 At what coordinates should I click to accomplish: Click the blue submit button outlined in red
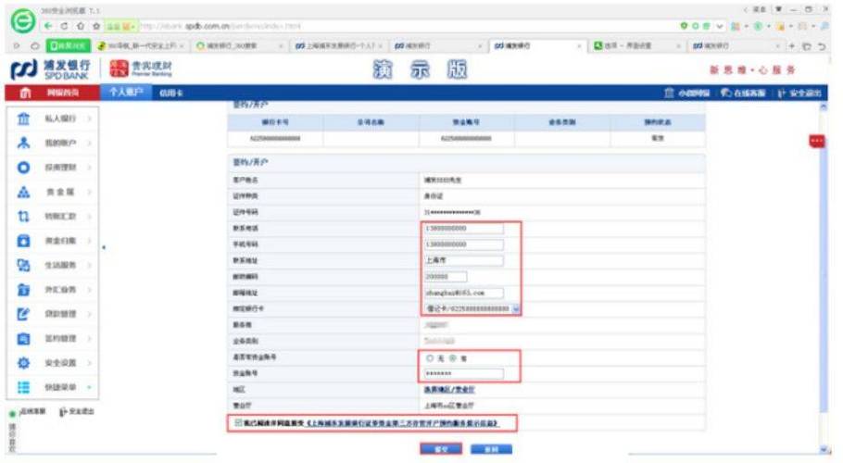(x=441, y=449)
